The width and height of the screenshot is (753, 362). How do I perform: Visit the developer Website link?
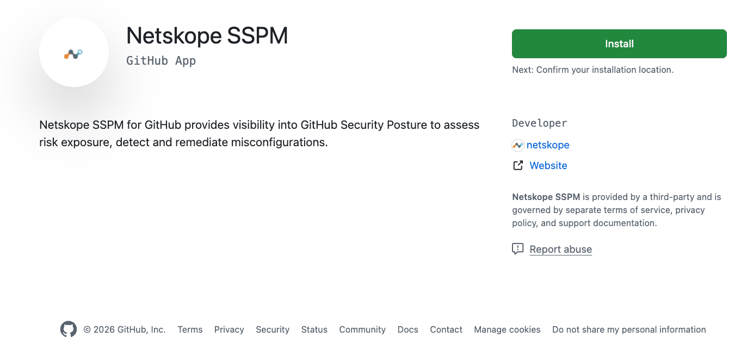click(x=548, y=166)
